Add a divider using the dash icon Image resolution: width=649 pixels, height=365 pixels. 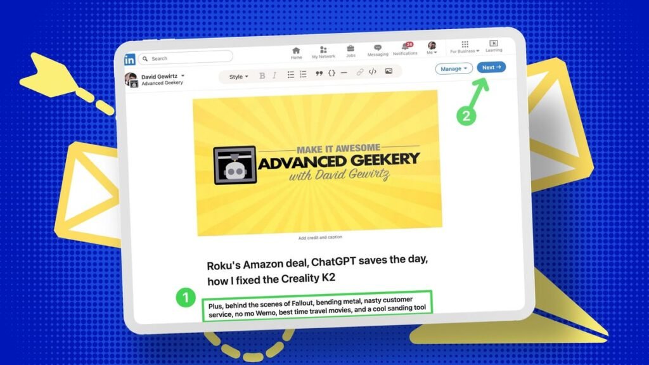344,73
